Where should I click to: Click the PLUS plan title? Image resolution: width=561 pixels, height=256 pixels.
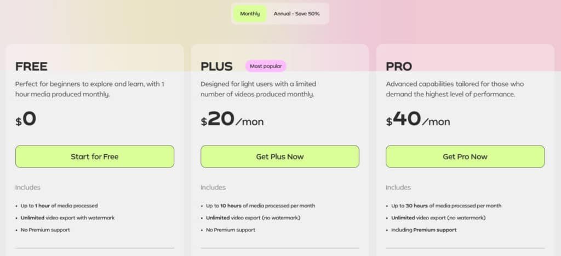[x=216, y=67]
